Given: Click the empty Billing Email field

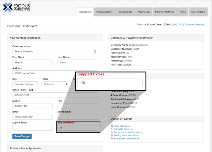Looking at the screenshot, I should point(78,117).
